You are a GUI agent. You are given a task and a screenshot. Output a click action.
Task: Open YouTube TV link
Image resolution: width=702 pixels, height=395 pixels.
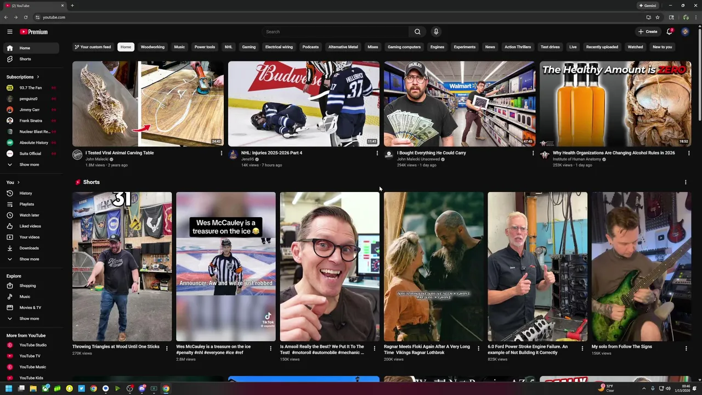[x=31, y=356]
